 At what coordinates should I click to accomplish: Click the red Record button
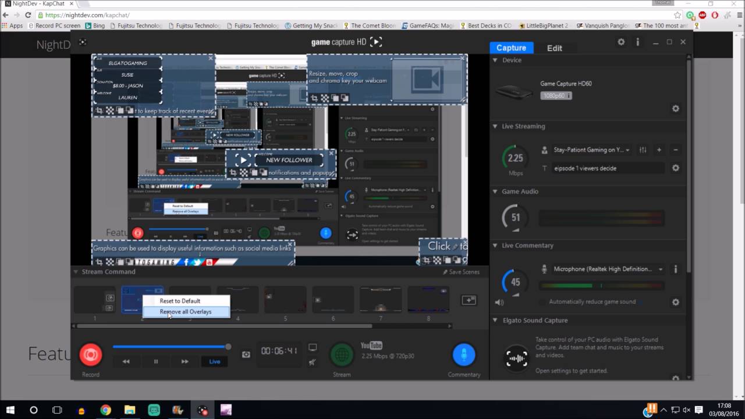pos(90,354)
